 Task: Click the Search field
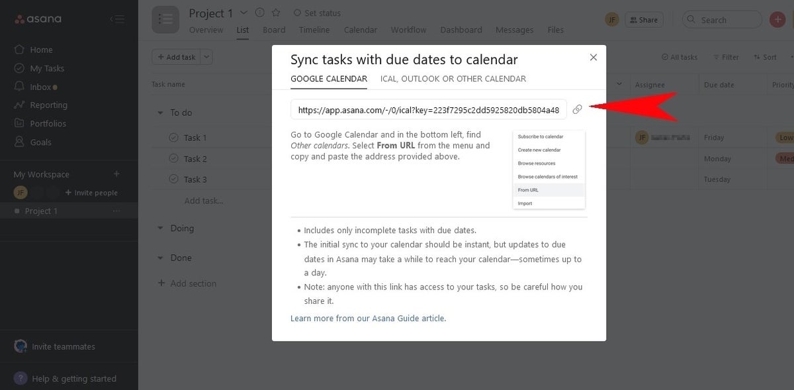click(722, 20)
